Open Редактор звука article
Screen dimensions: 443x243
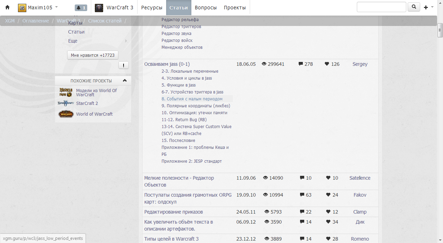coord(177,34)
